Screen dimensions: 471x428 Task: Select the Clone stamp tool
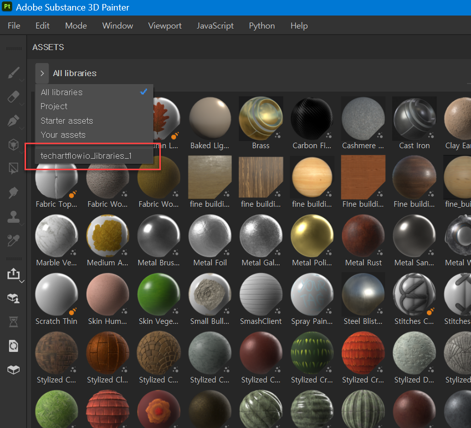[14, 217]
